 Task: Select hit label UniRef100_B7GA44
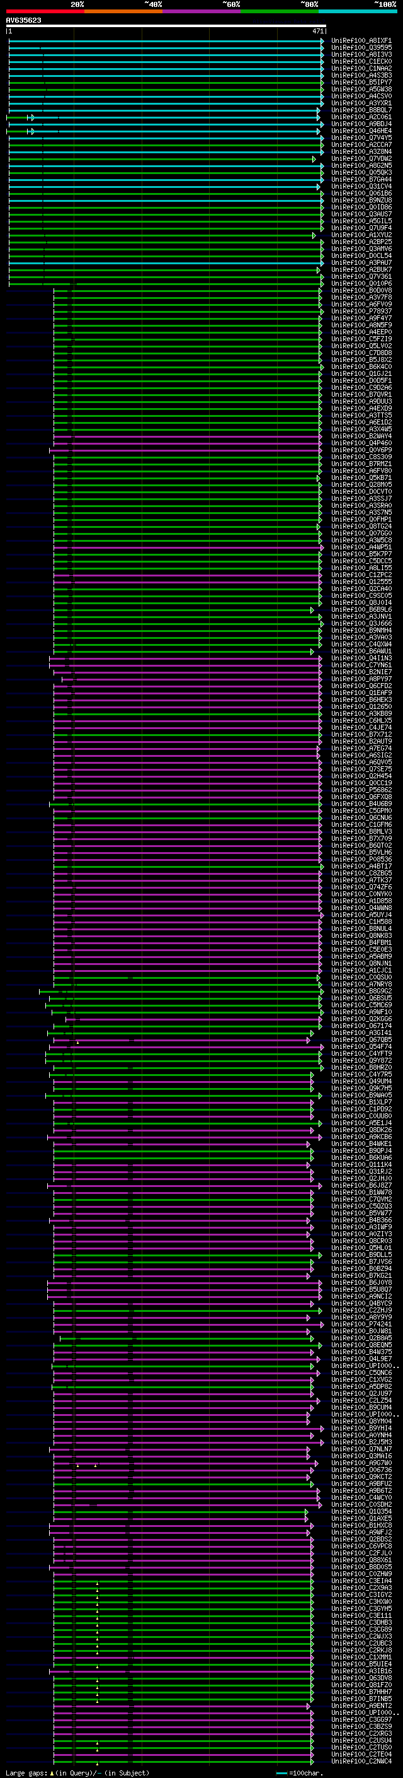361,180
